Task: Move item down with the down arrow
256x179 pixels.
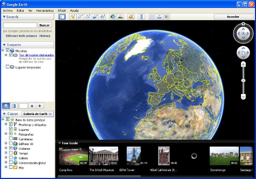Action: pyautogui.click(x=40, y=106)
